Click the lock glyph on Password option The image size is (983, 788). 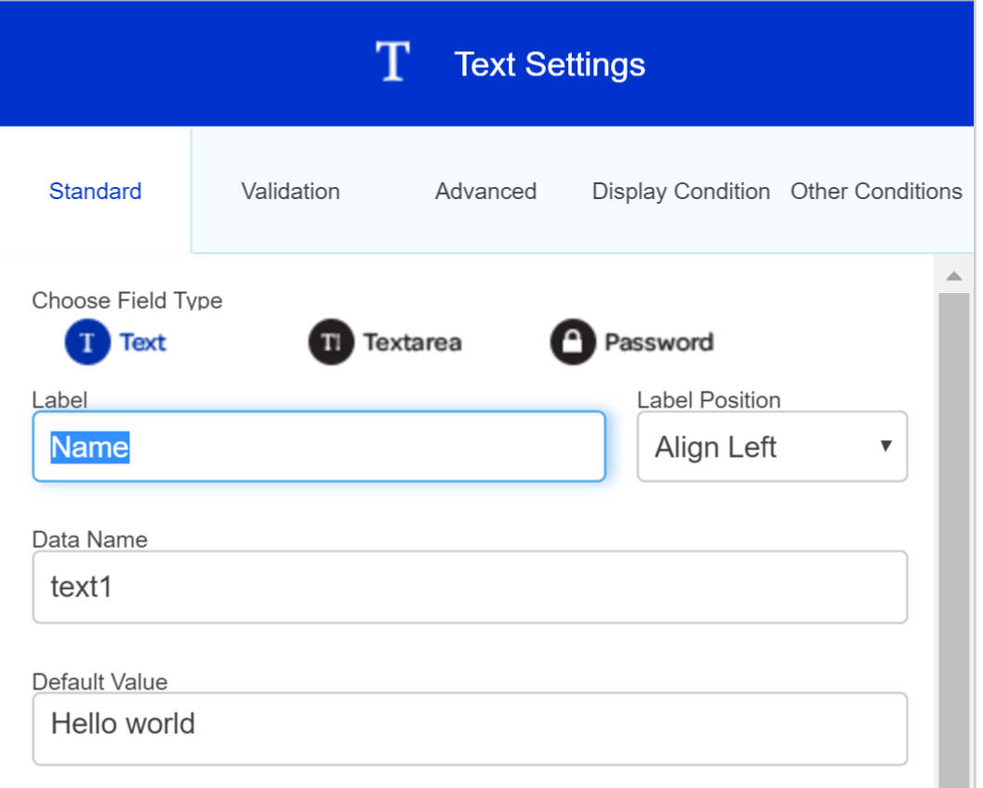(572, 342)
